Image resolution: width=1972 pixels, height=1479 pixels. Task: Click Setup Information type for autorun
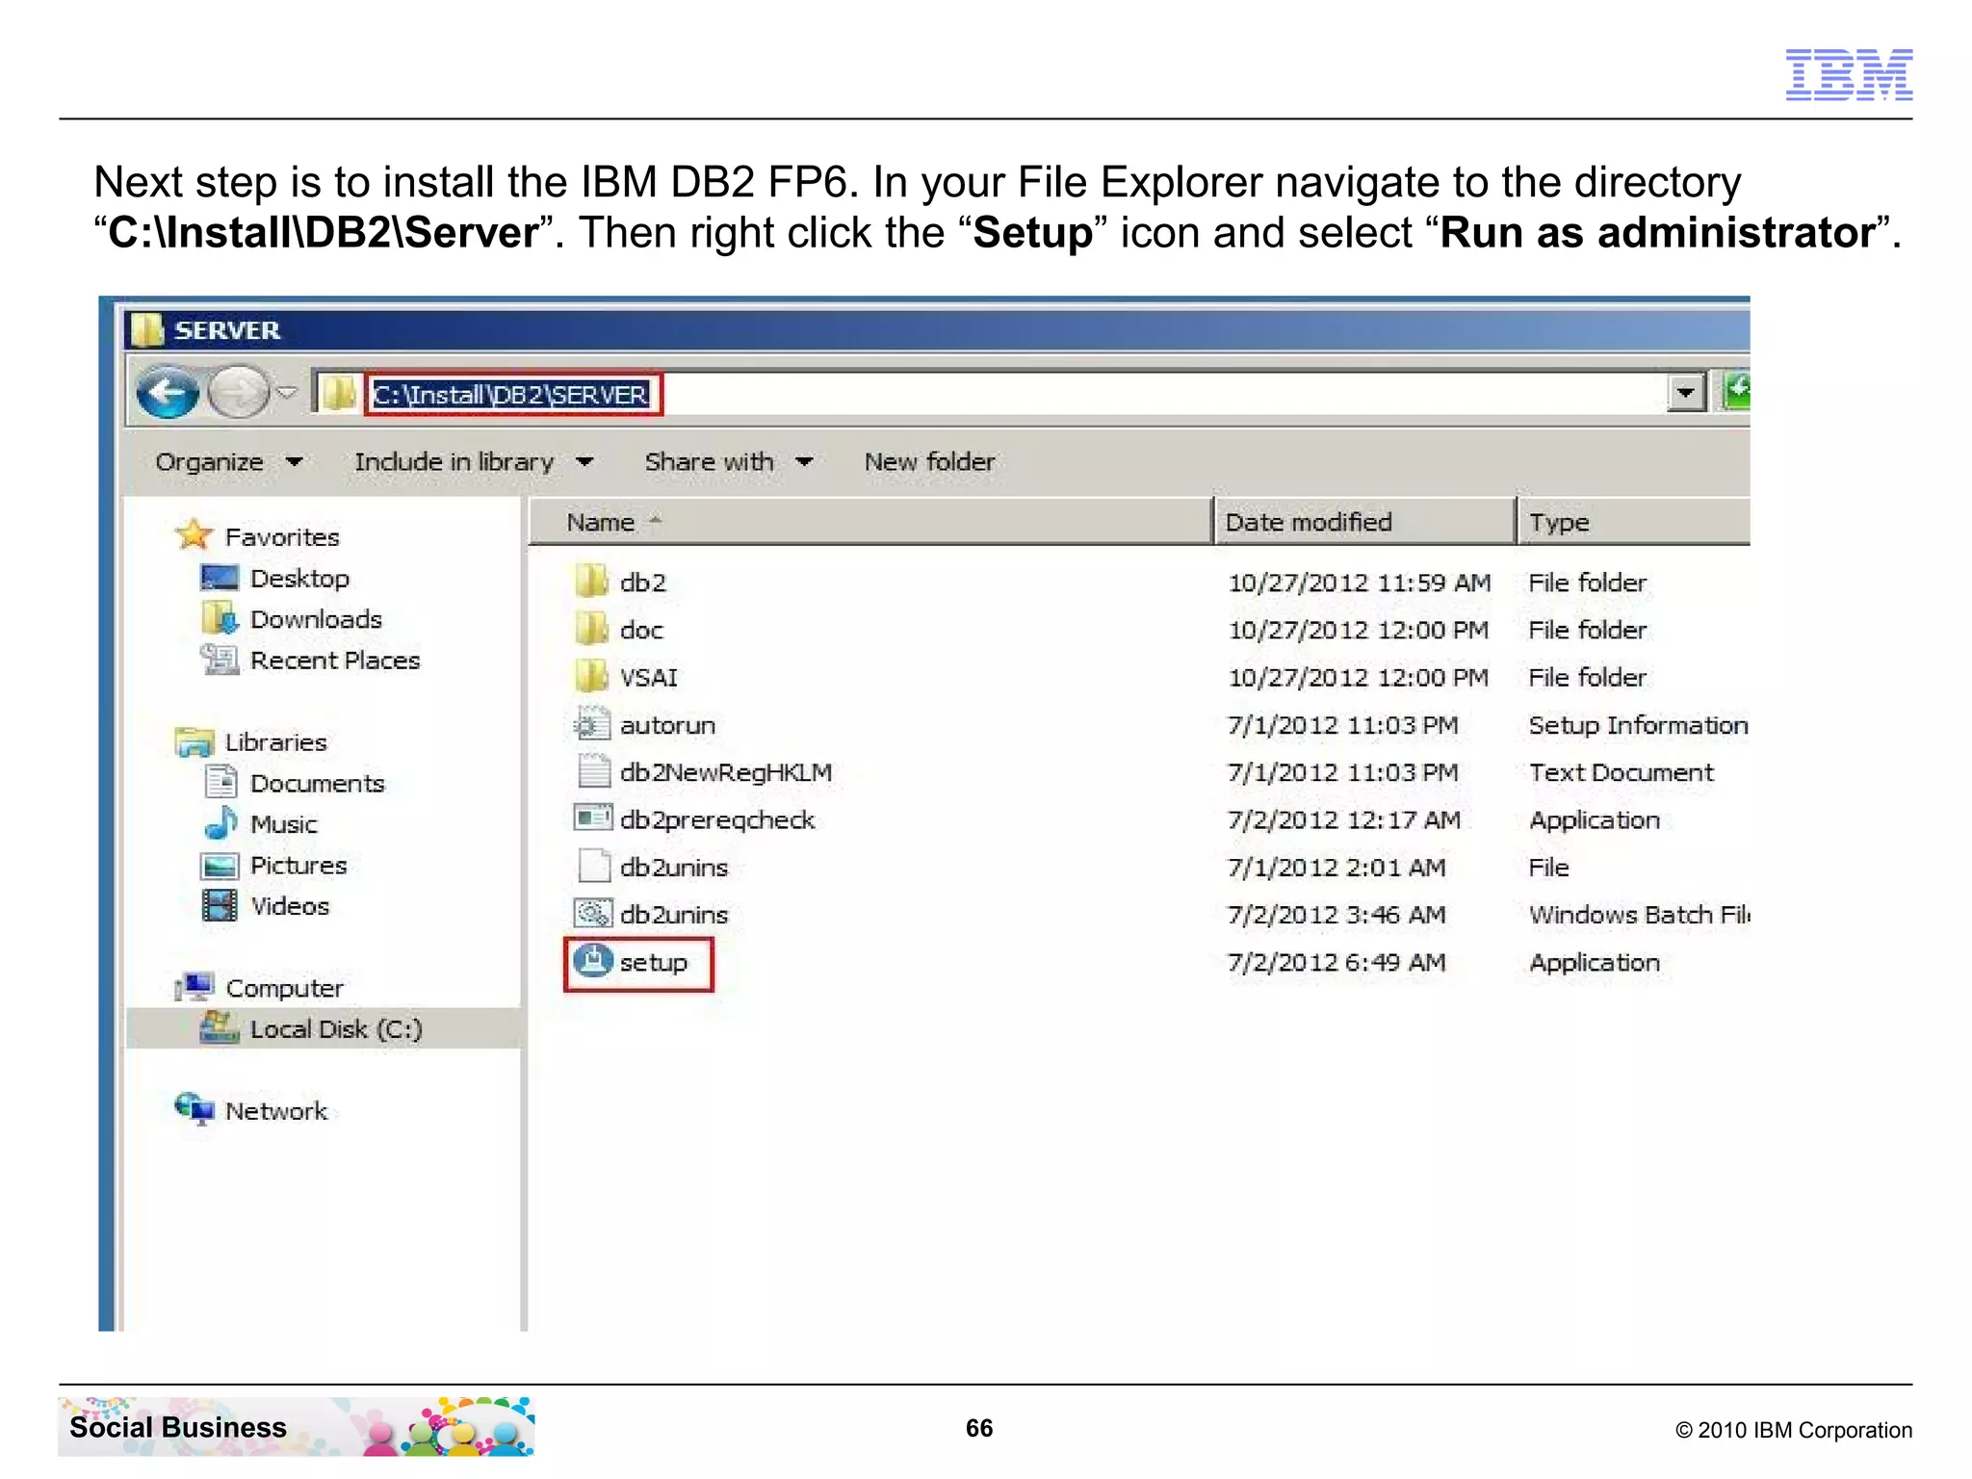click(x=1639, y=725)
